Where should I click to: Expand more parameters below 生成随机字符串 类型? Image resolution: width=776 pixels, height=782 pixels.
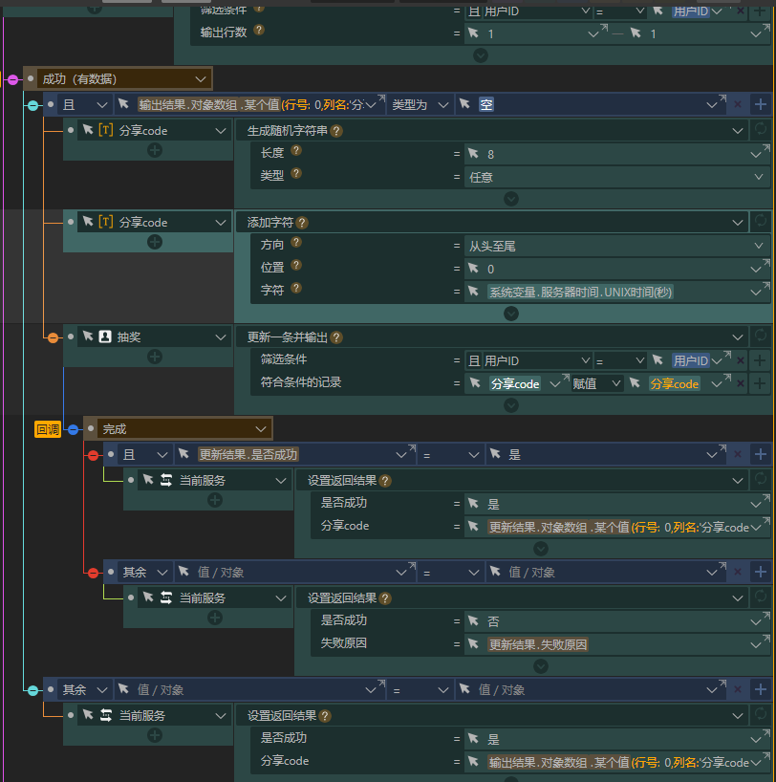[511, 199]
